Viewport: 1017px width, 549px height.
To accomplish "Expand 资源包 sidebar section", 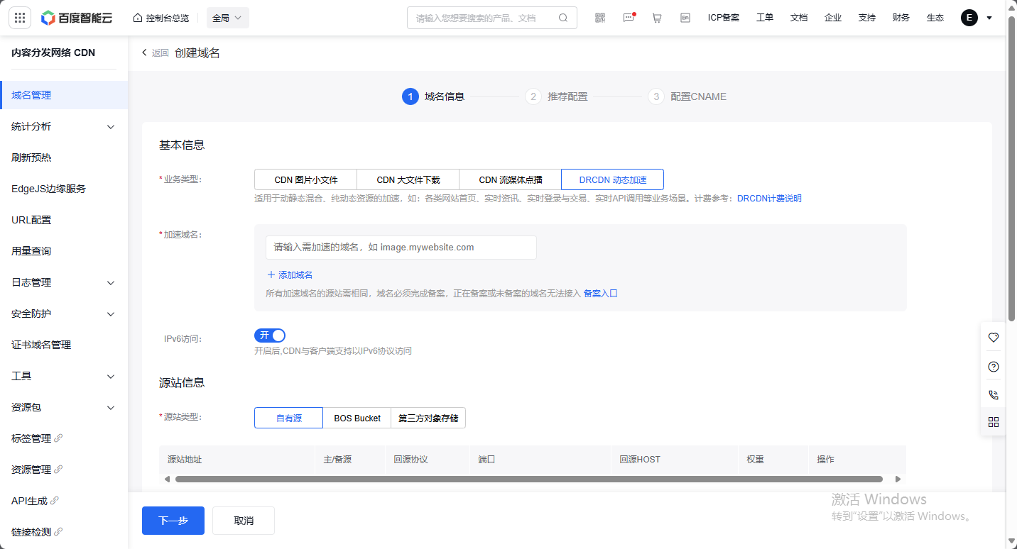I will [x=64, y=407].
